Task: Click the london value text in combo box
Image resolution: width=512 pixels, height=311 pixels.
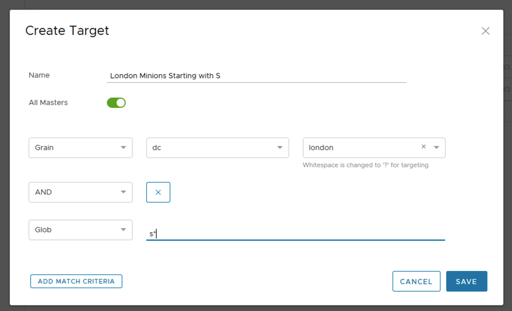Action: click(x=321, y=148)
